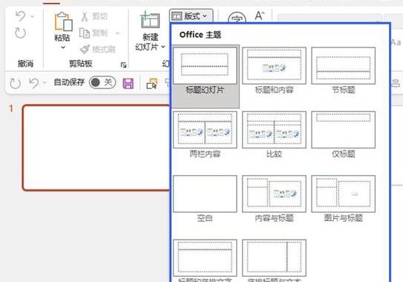Expand the 粘贴 paste options arrow
This screenshot has width=403, height=282.
[62, 47]
